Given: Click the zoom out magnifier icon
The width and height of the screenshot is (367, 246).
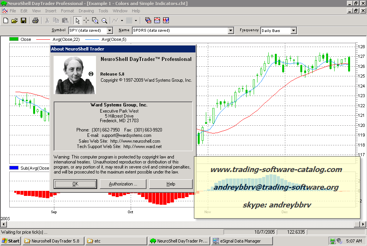Looking at the screenshot, I should pos(104,20).
